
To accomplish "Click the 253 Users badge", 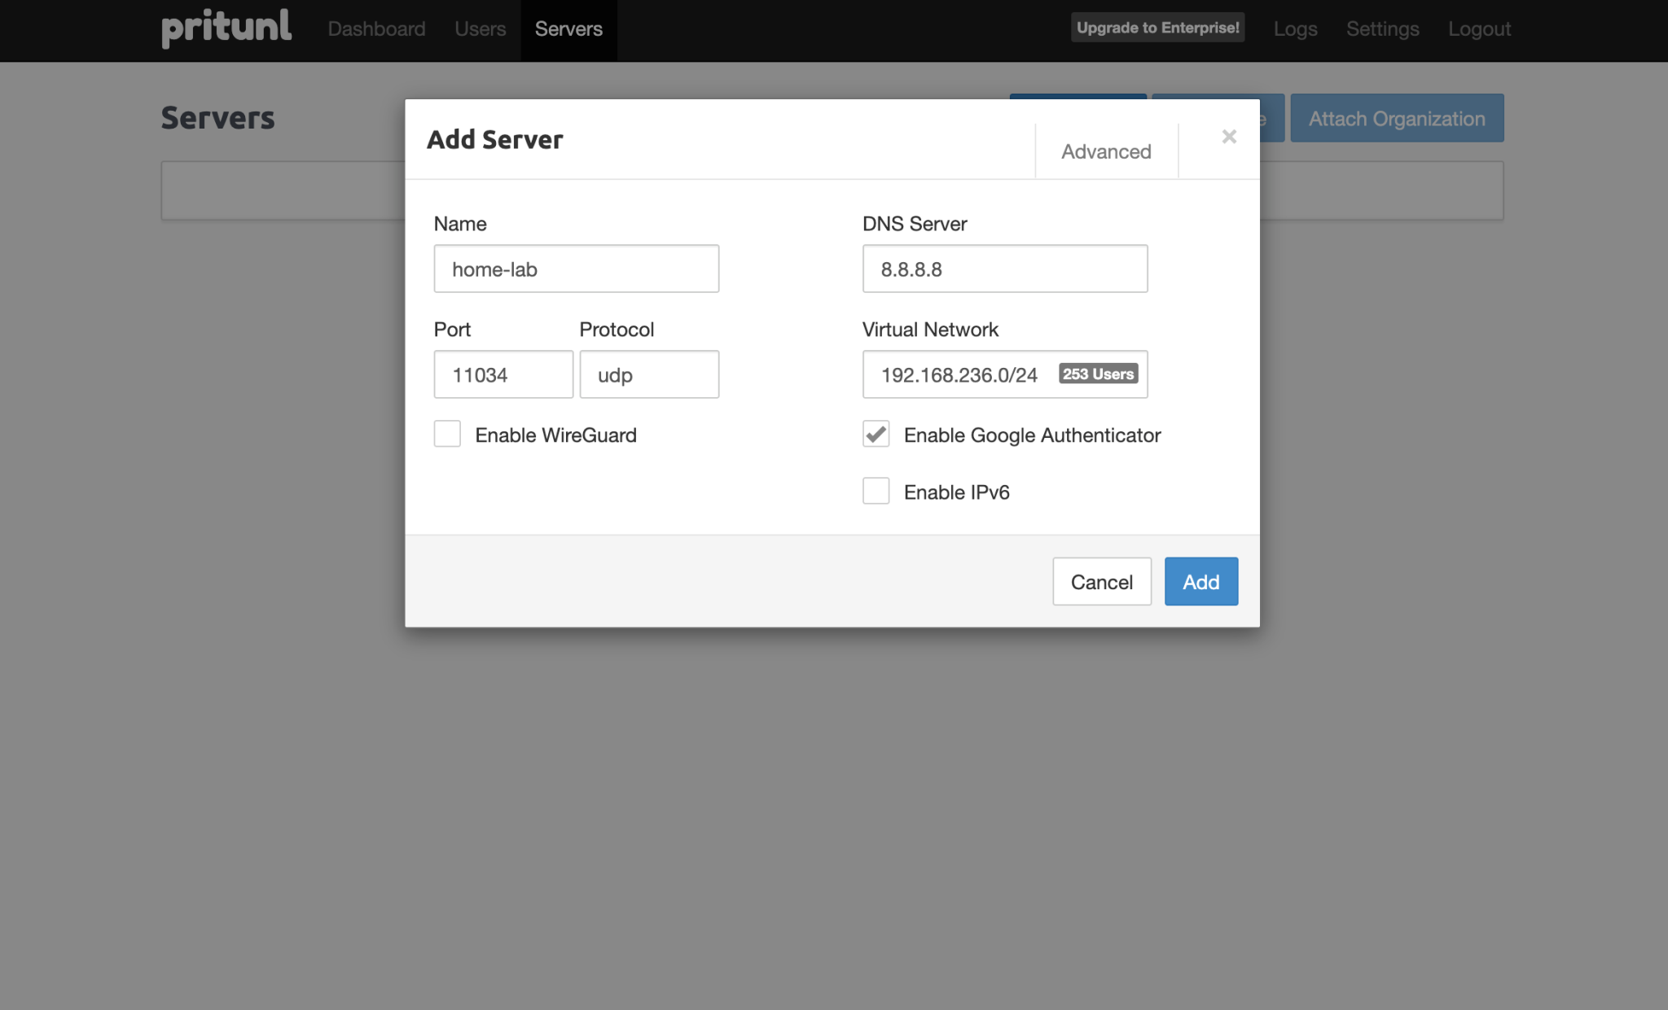I will click(1096, 374).
